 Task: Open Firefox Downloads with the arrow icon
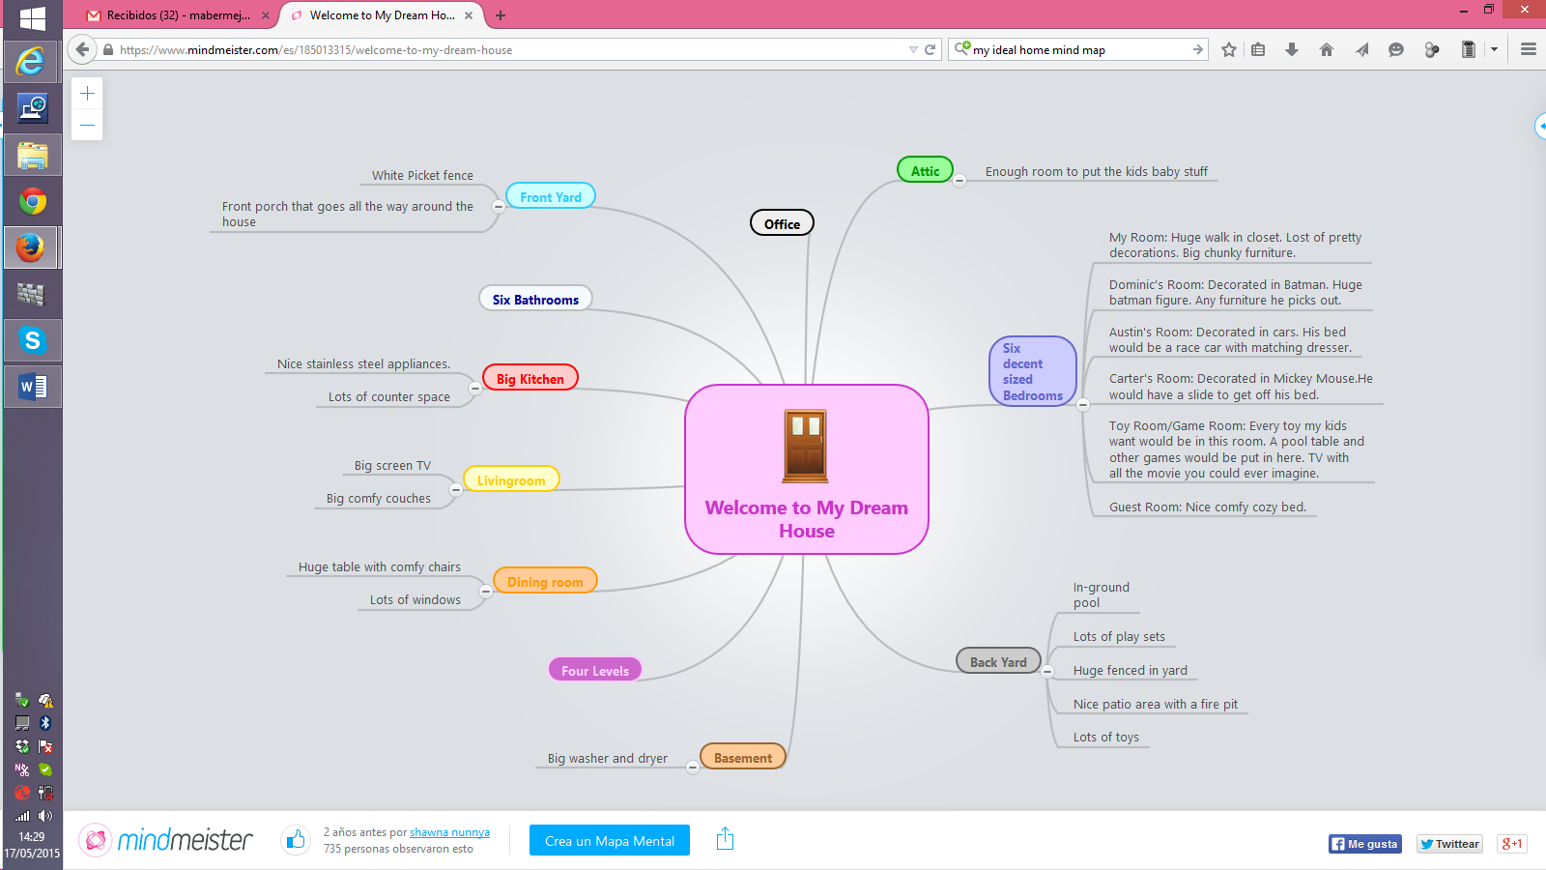(1292, 49)
